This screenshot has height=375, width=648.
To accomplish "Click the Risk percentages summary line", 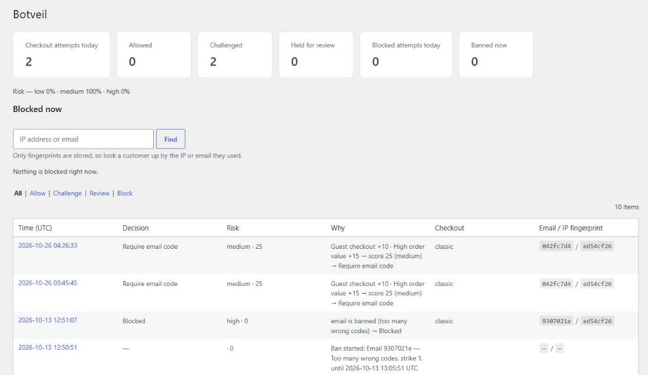I will pyautogui.click(x=71, y=91).
